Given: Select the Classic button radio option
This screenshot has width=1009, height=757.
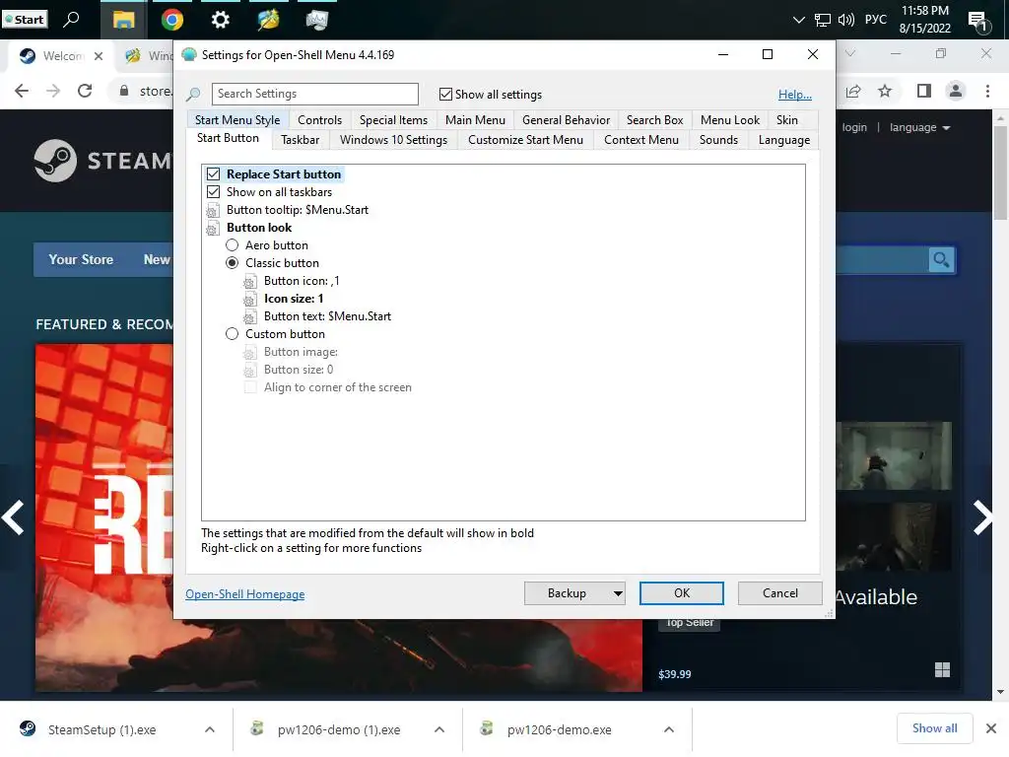Looking at the screenshot, I should tap(233, 262).
